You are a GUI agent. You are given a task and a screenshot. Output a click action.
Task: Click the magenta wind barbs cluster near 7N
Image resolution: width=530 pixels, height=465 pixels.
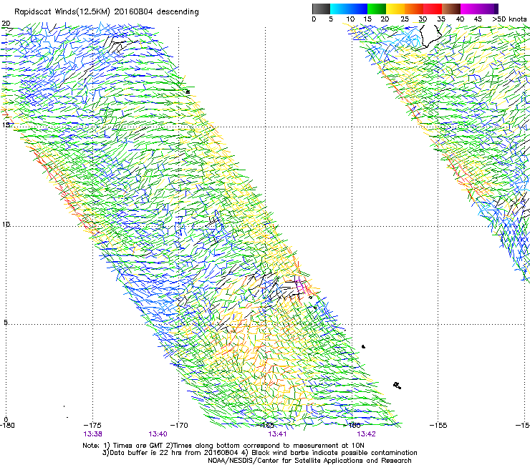click(x=302, y=285)
